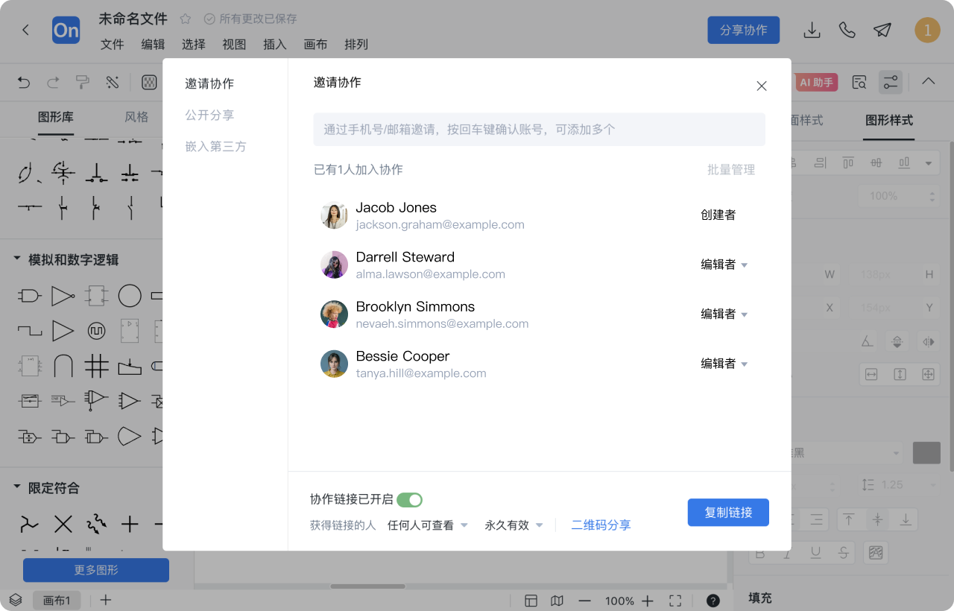This screenshot has height=611, width=954.
Task: Change Darrell Steward's 编辑者 role dropdown
Action: (724, 264)
